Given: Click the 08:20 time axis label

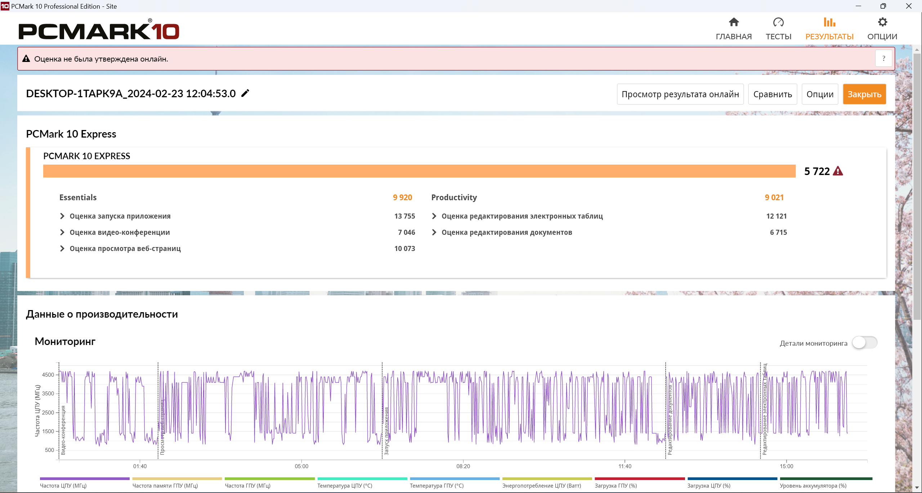Looking at the screenshot, I should pyautogui.click(x=463, y=466).
